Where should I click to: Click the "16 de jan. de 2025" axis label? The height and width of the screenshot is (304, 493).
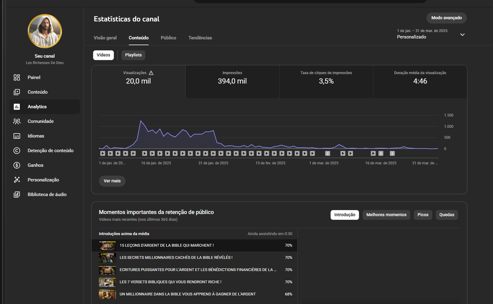(x=156, y=163)
